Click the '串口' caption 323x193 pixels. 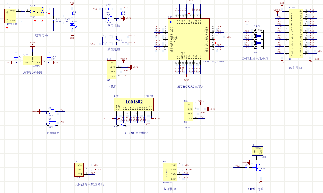tap(187, 128)
